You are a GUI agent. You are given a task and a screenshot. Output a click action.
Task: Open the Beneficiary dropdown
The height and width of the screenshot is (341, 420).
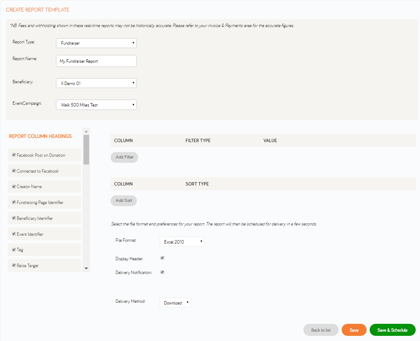(x=96, y=83)
